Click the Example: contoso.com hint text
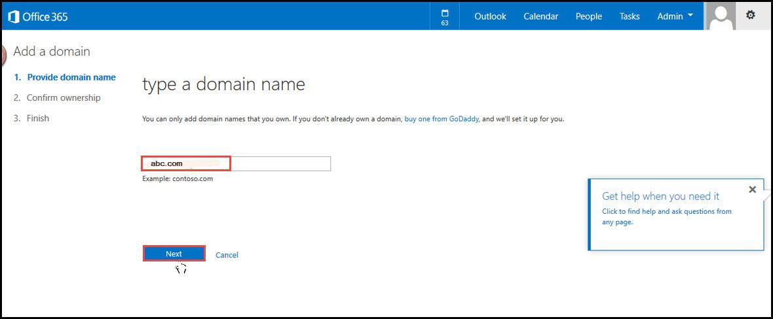Screen dimensions: 773x319 click(178, 178)
